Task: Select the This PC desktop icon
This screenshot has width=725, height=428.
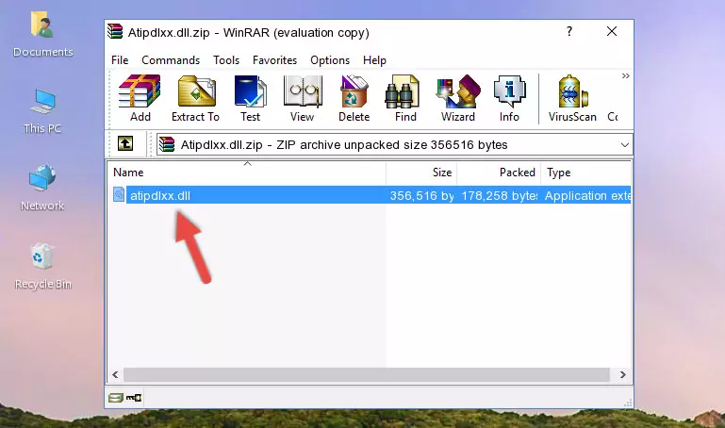Action: tap(42, 111)
